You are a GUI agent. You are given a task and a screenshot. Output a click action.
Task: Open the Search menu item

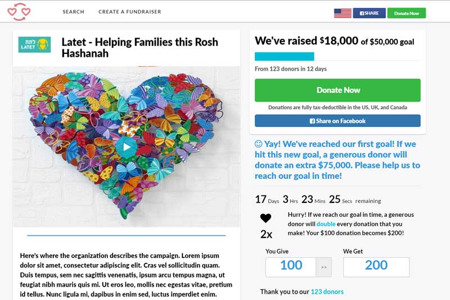point(73,12)
